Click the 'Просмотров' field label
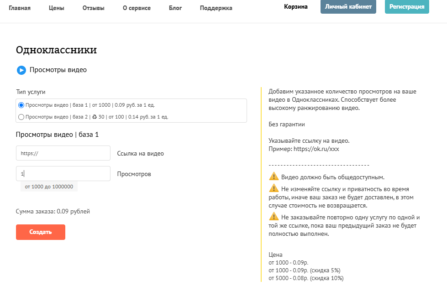 click(x=134, y=174)
